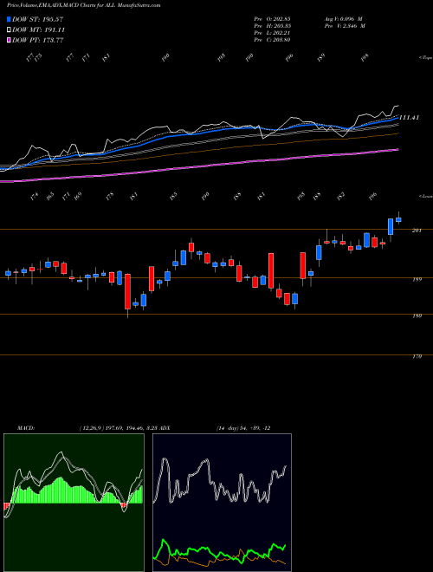This screenshot has height=572, width=433.
Task: Click inside the dark blue ADX indicator panel
Action: click(x=222, y=503)
